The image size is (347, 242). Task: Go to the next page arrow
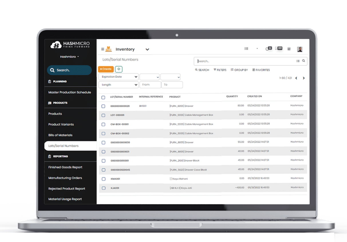pos(304,78)
